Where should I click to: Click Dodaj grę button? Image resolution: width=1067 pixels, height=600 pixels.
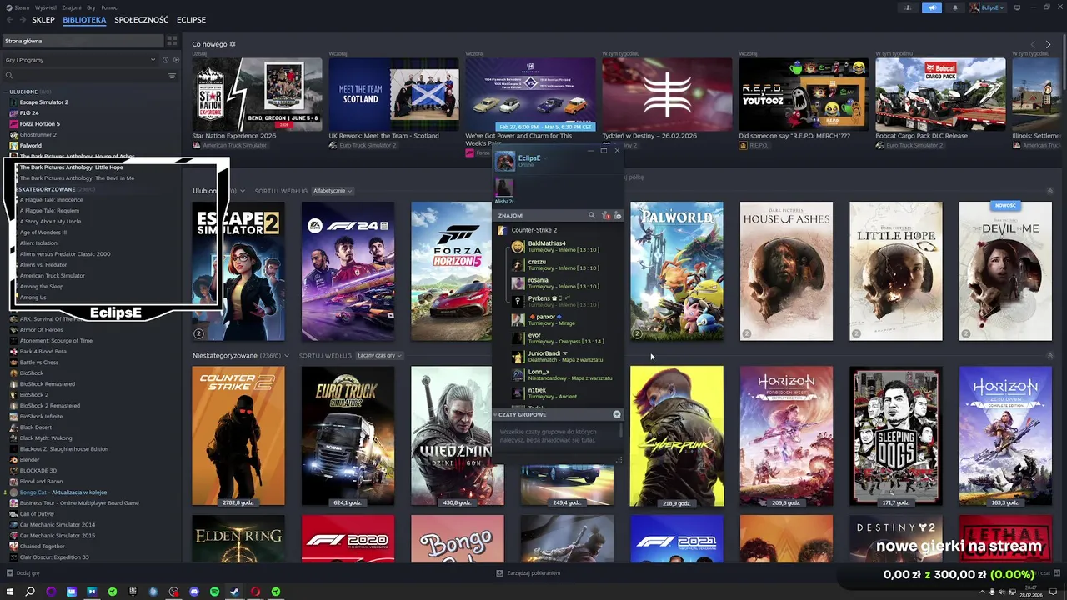click(x=23, y=573)
